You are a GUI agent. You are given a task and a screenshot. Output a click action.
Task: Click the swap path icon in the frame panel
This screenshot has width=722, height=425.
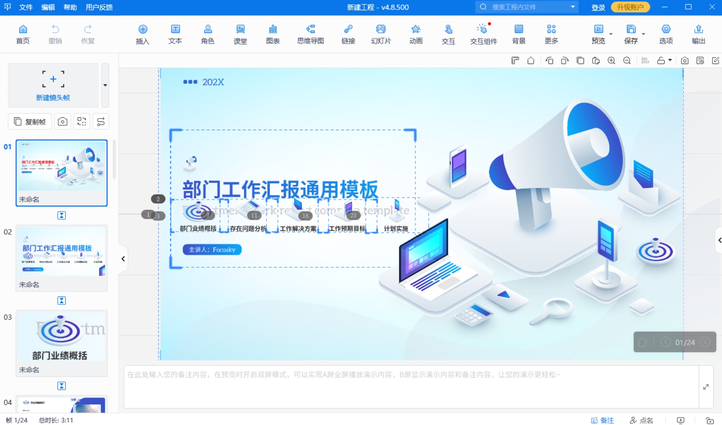101,121
